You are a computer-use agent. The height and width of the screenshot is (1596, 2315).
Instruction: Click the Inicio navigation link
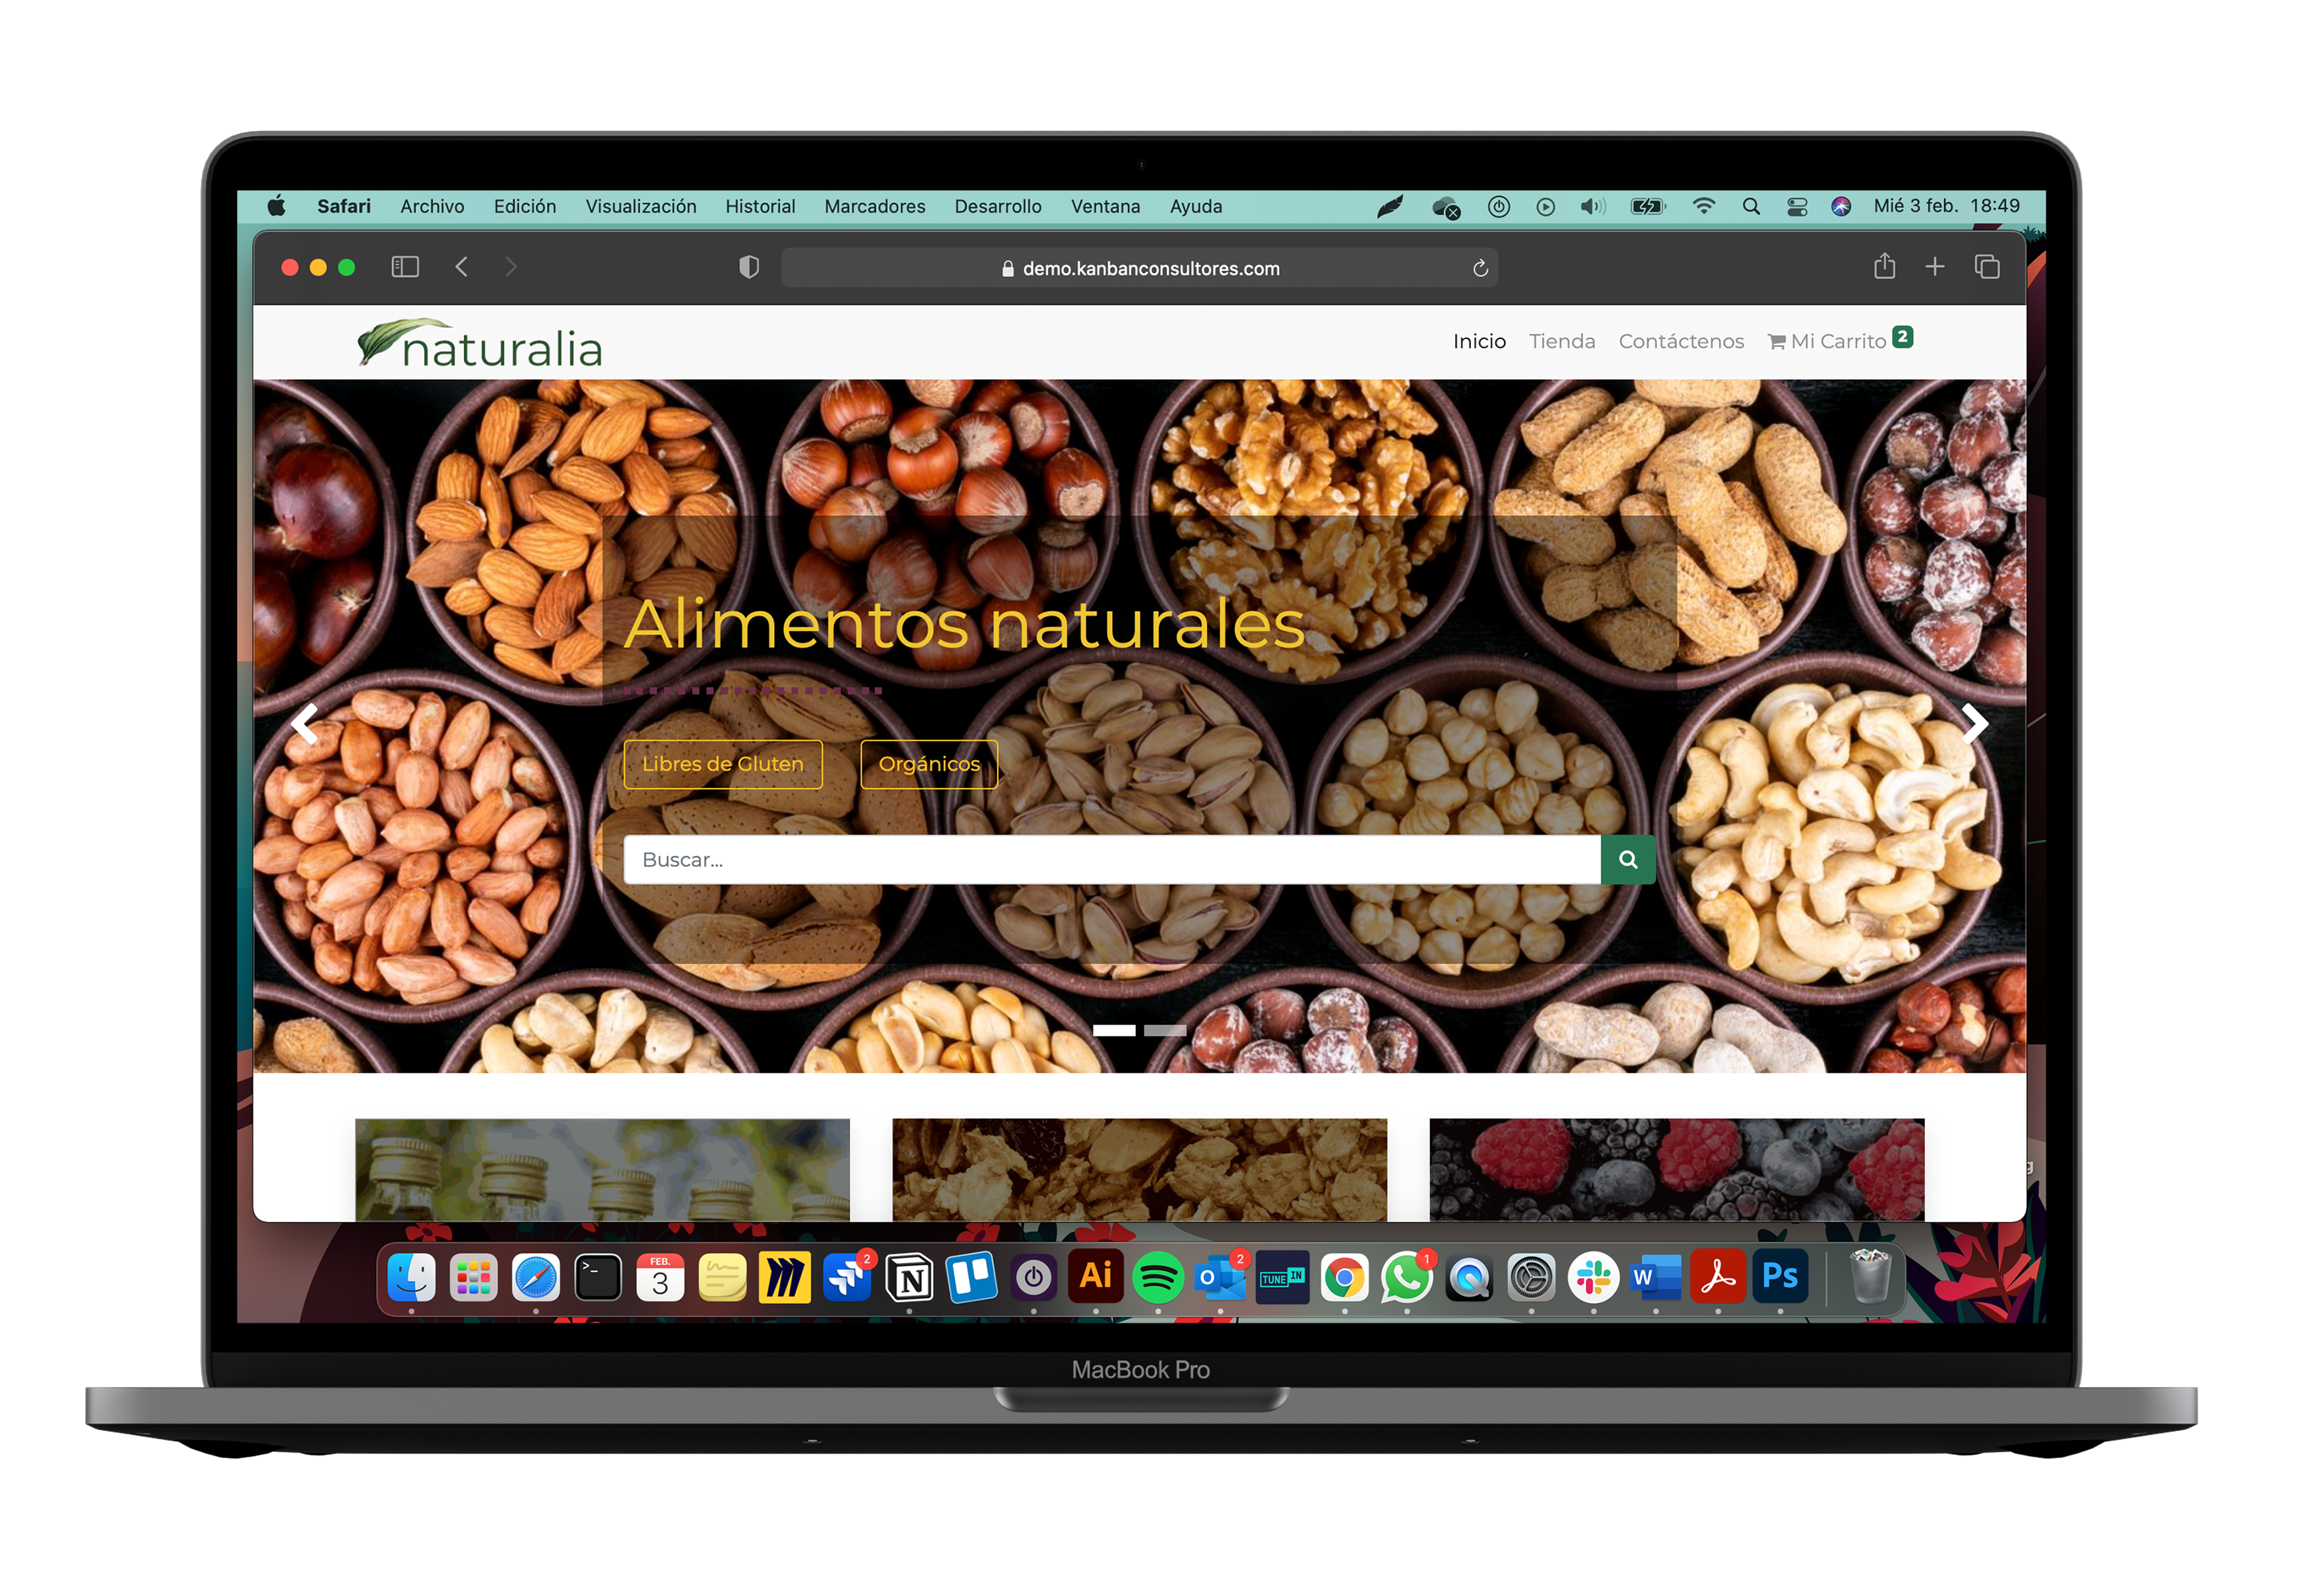click(1476, 340)
